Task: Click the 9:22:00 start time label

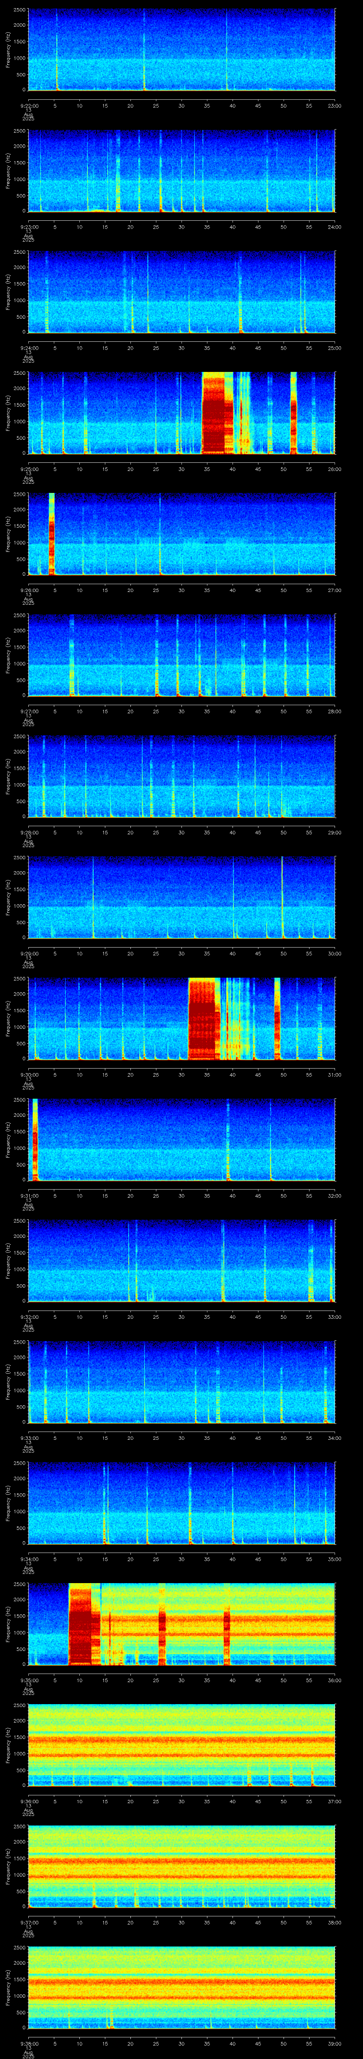Action: pyautogui.click(x=29, y=105)
